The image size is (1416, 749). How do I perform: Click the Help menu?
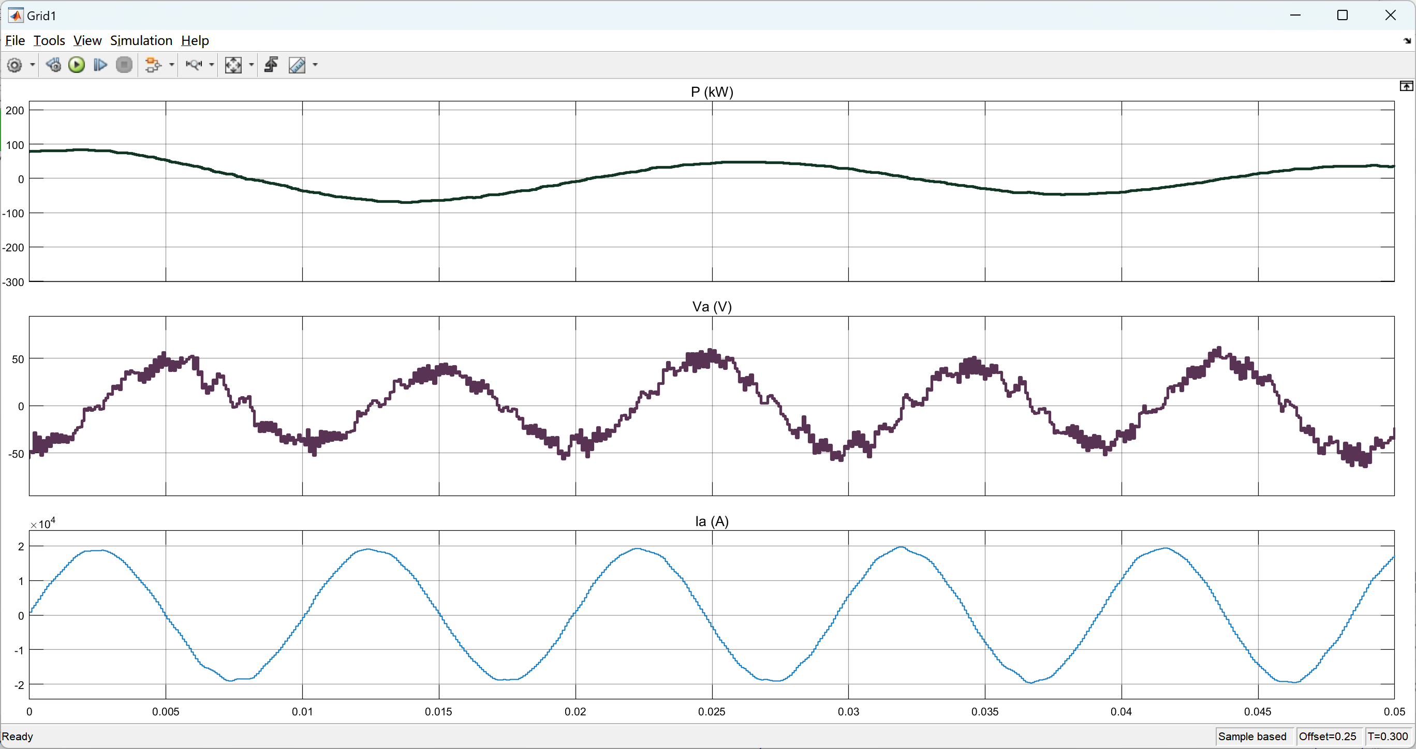pyautogui.click(x=195, y=41)
